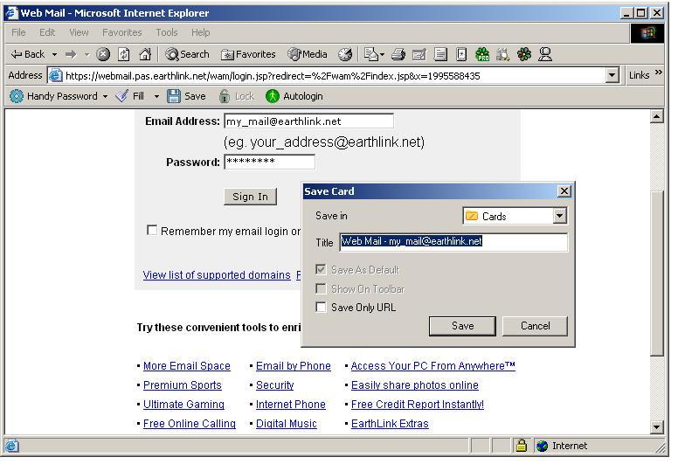Click the Print icon
The width and height of the screenshot is (678, 471).
pyautogui.click(x=398, y=54)
